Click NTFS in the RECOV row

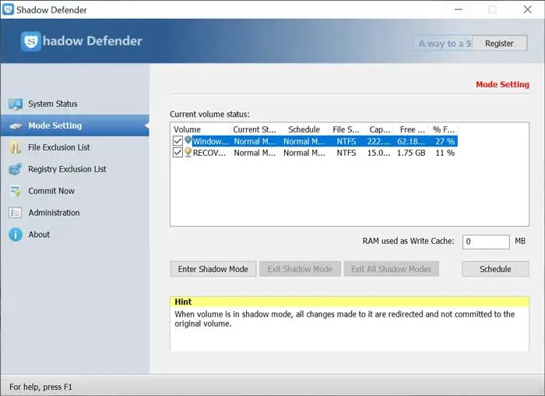[x=346, y=153]
